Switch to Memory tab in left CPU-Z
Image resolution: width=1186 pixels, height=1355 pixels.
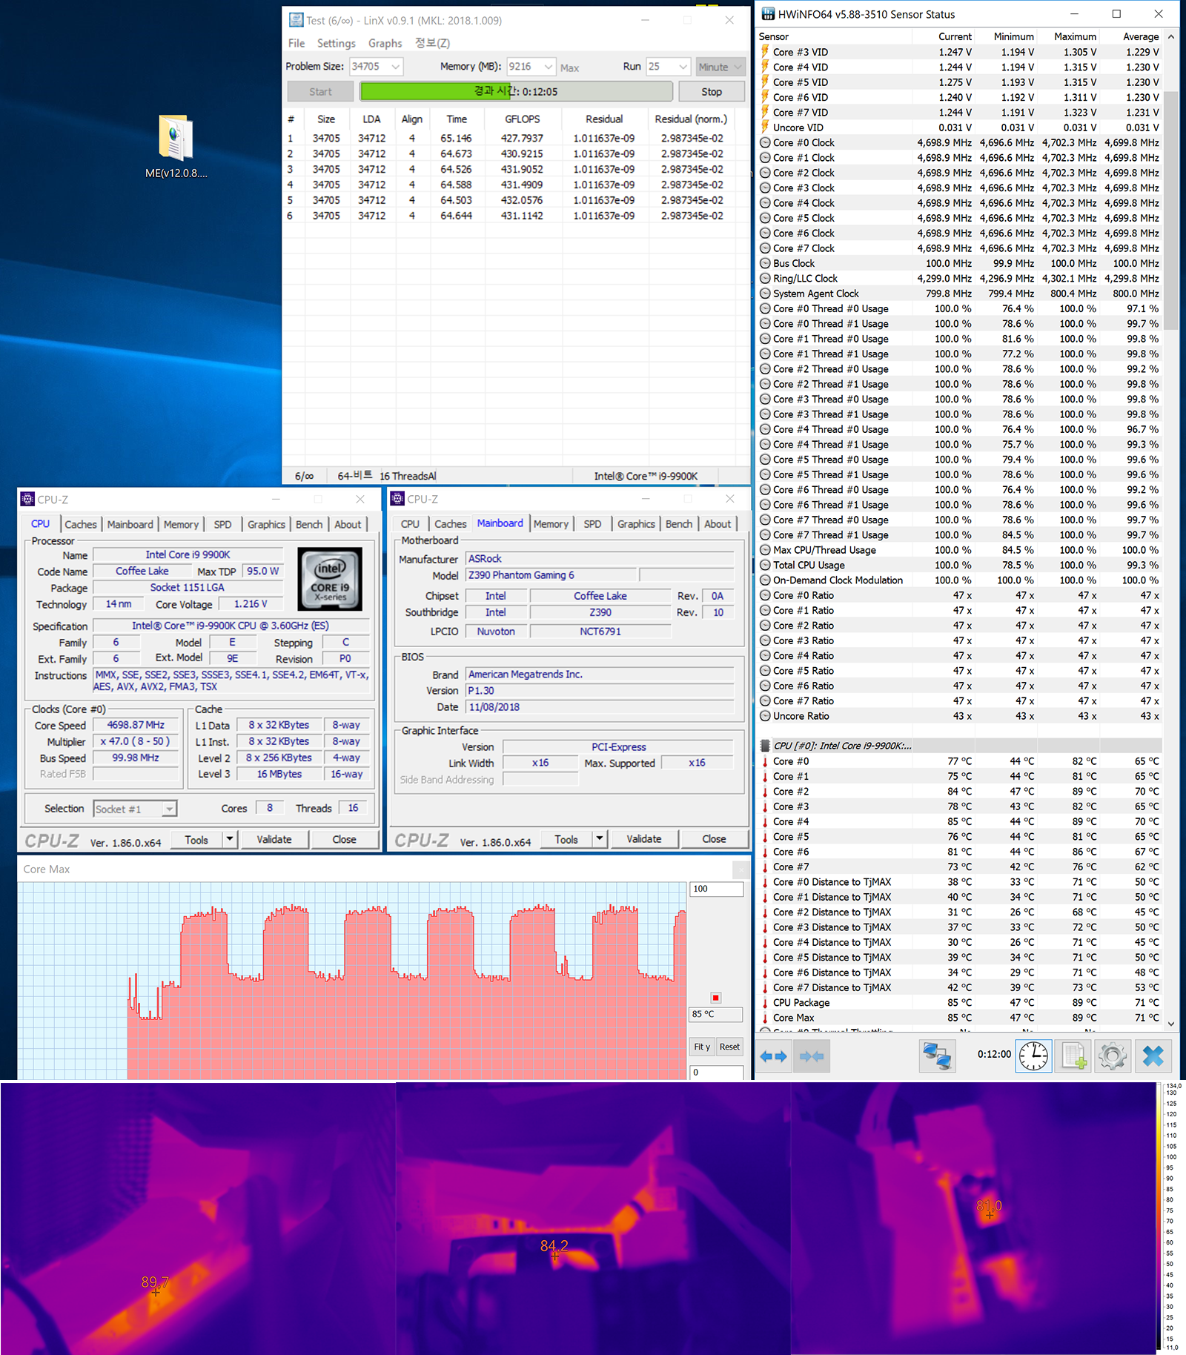coord(181,524)
